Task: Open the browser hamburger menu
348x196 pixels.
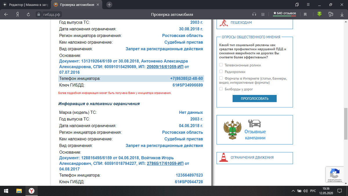Action: (308, 5)
